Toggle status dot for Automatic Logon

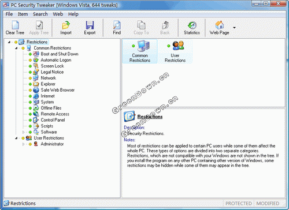(30, 60)
